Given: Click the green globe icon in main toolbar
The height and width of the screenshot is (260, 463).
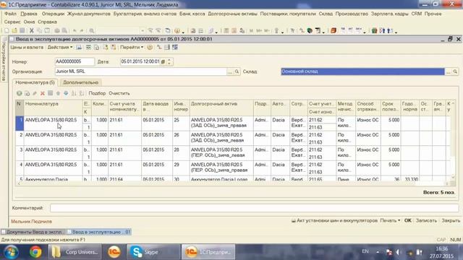Looking at the screenshot, I should (310, 30).
